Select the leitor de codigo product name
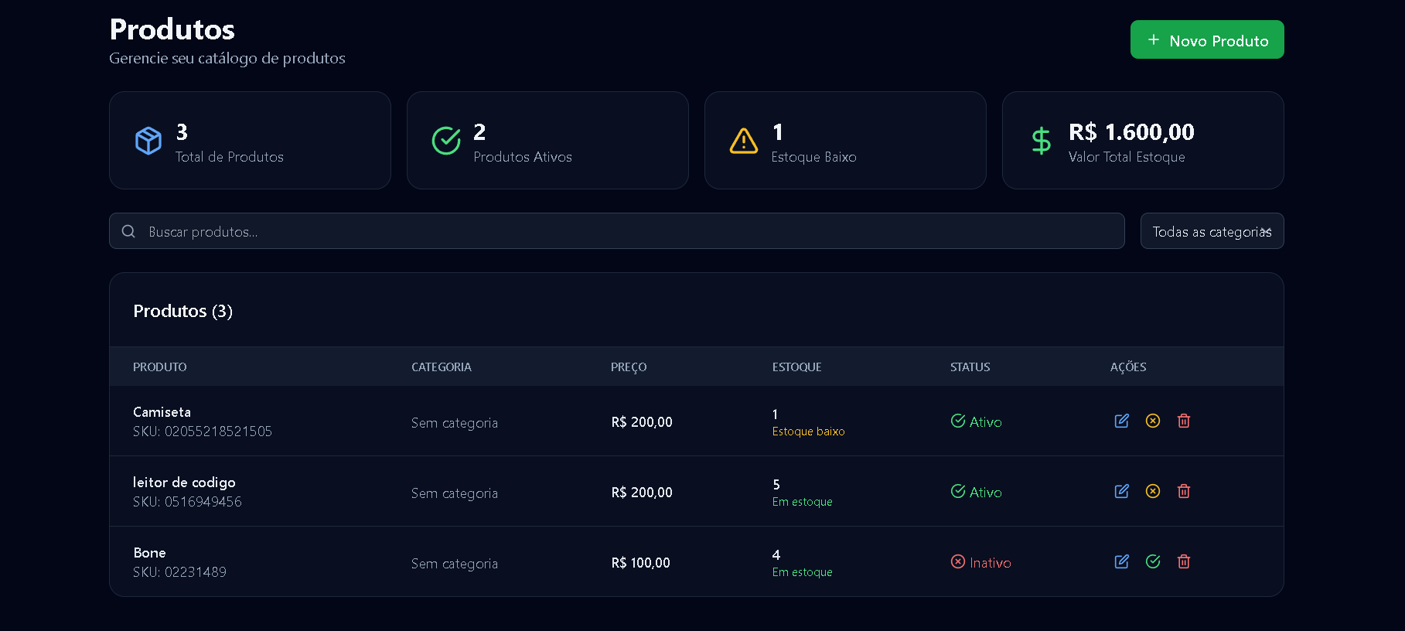The width and height of the screenshot is (1405, 631). [x=184, y=483]
